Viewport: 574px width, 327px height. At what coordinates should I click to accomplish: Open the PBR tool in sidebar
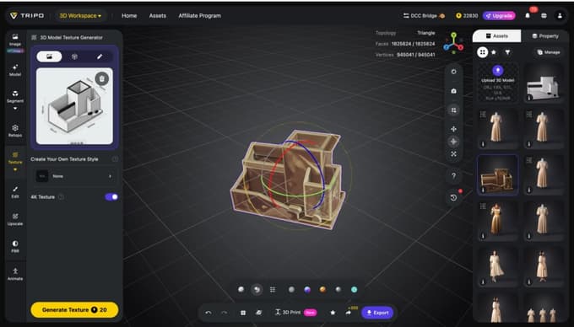(15, 247)
